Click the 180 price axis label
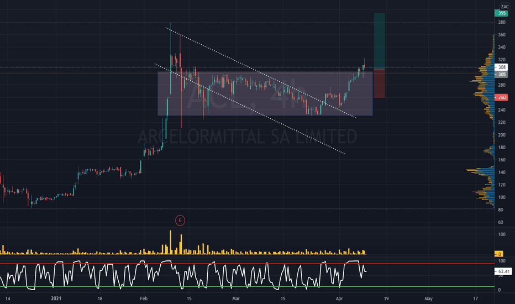 tap(502, 147)
